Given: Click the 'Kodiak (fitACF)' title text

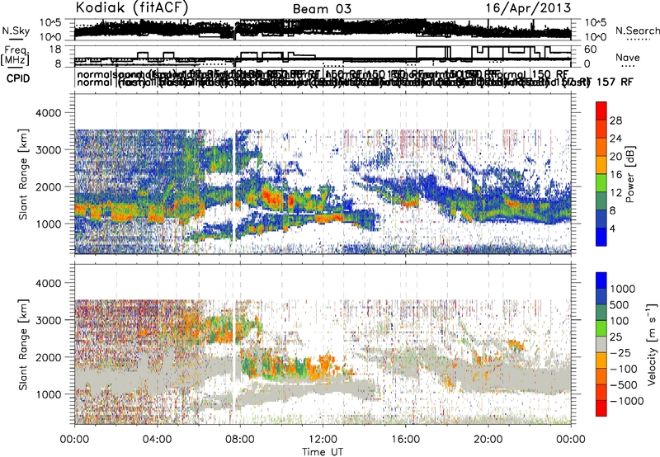Looking at the screenshot, I should click(x=132, y=8).
